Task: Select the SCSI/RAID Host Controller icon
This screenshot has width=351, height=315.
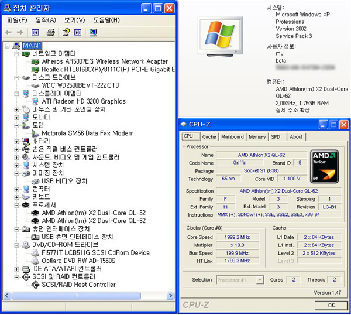Action: click(35, 285)
